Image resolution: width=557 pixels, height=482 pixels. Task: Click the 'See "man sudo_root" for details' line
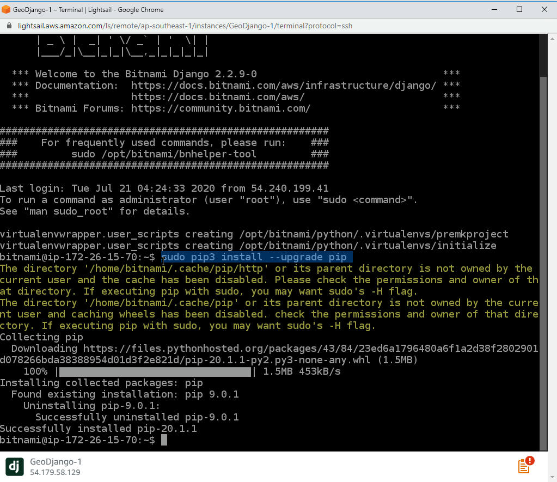point(95,211)
